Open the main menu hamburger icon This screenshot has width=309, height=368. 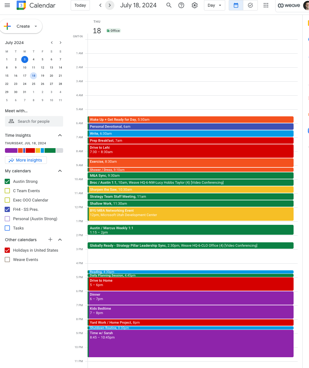[x=7, y=5]
